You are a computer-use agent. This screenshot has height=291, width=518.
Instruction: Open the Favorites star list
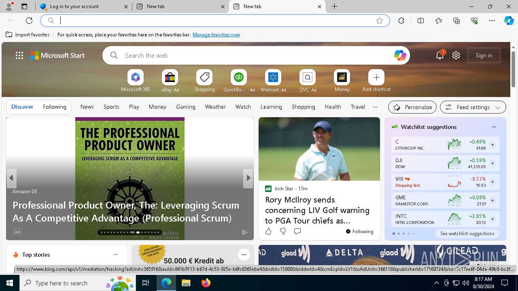439,21
